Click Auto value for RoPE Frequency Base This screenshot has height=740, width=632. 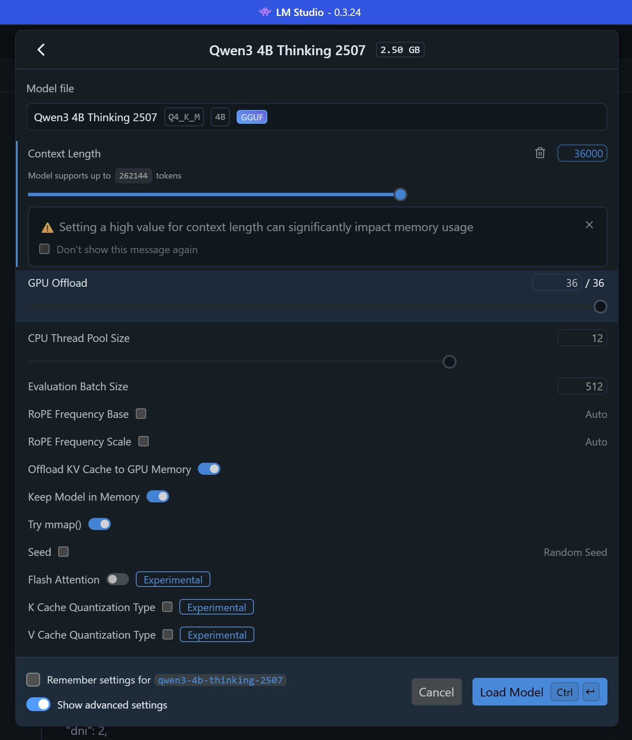pyautogui.click(x=596, y=414)
